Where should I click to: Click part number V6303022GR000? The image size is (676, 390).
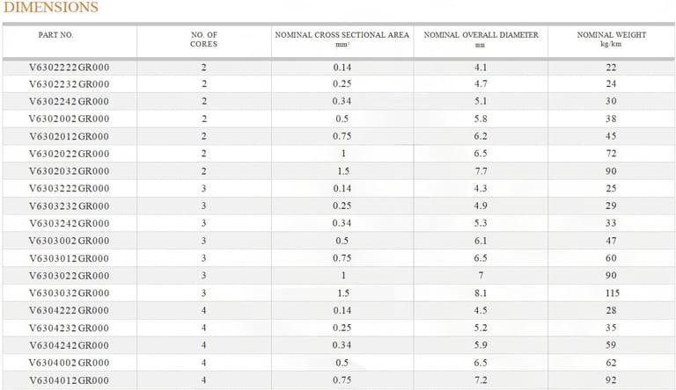pos(70,276)
